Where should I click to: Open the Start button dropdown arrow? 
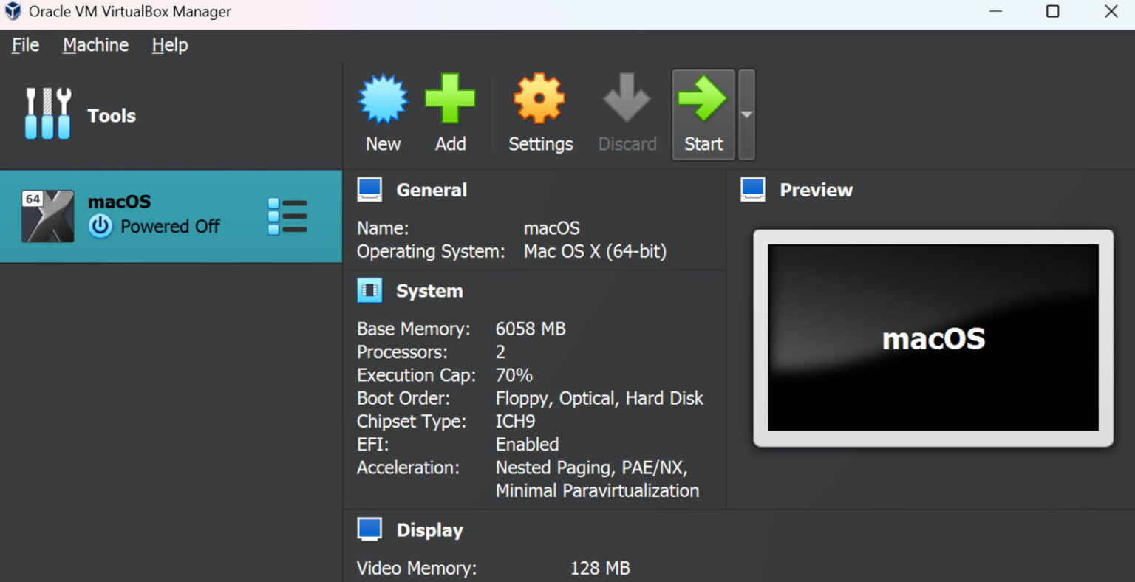746,114
